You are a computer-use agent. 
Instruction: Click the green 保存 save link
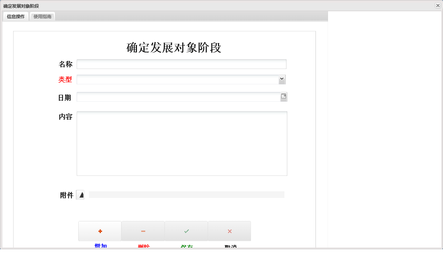(x=186, y=245)
